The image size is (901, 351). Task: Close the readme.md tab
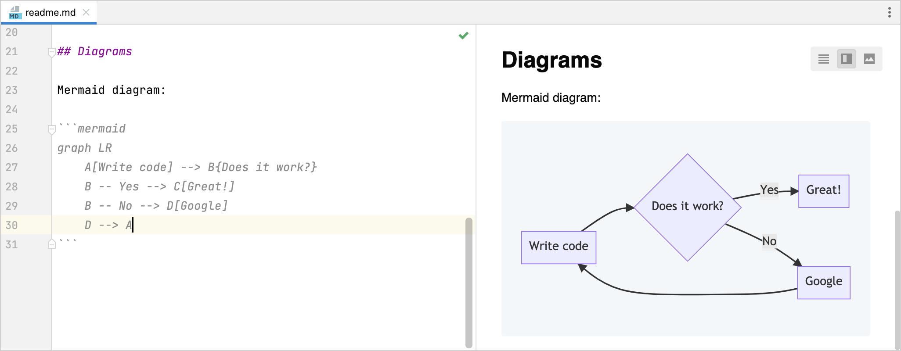(x=86, y=12)
